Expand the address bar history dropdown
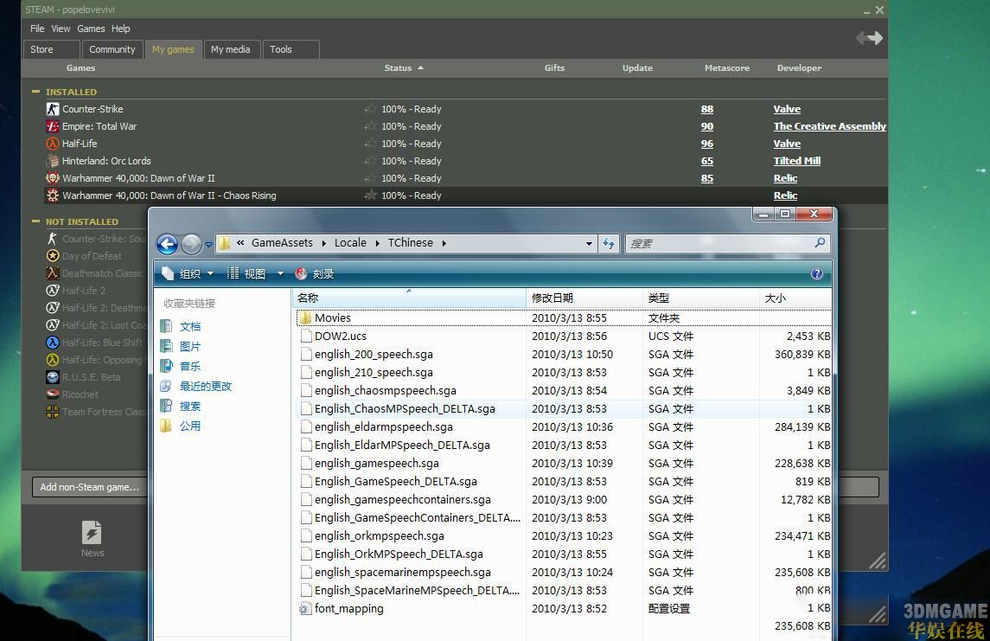Viewport: 990px width, 641px height. point(589,243)
